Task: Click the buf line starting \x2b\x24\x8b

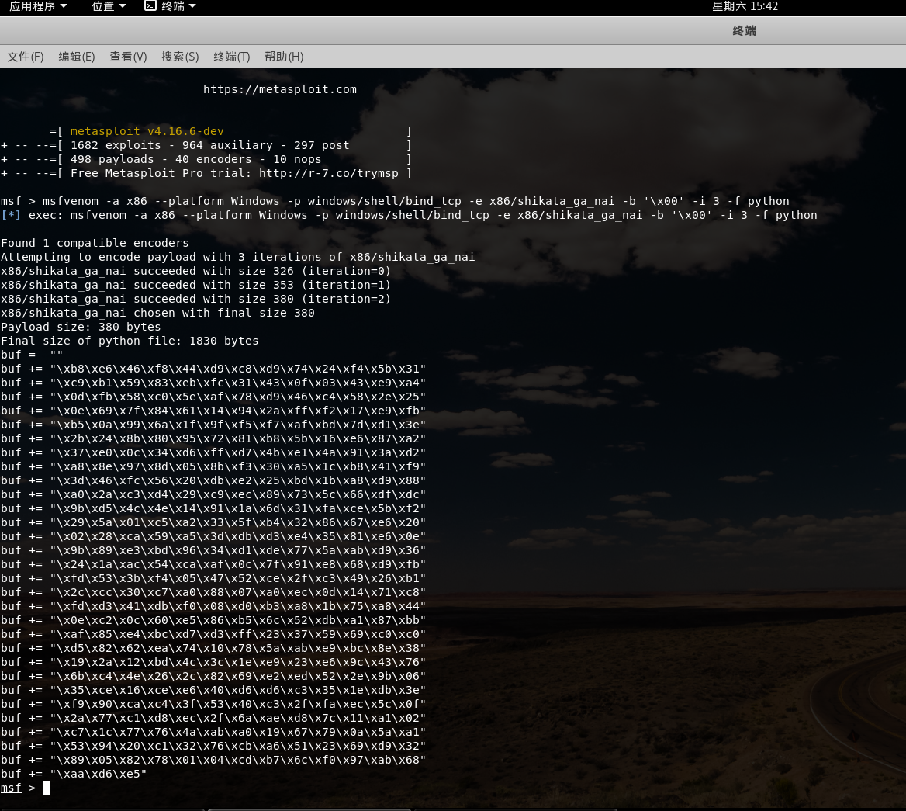Action: point(213,438)
